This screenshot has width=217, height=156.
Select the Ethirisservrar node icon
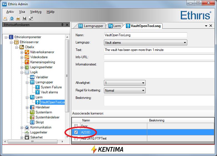16,42
